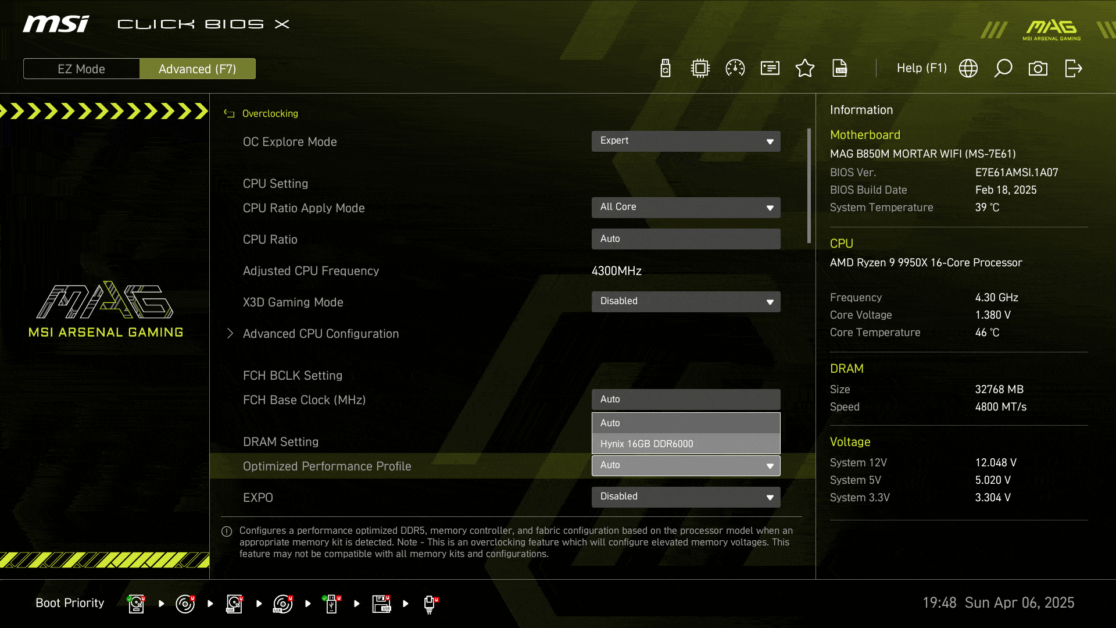
Task: Select the optical disc boot device icon
Action: [185, 604]
